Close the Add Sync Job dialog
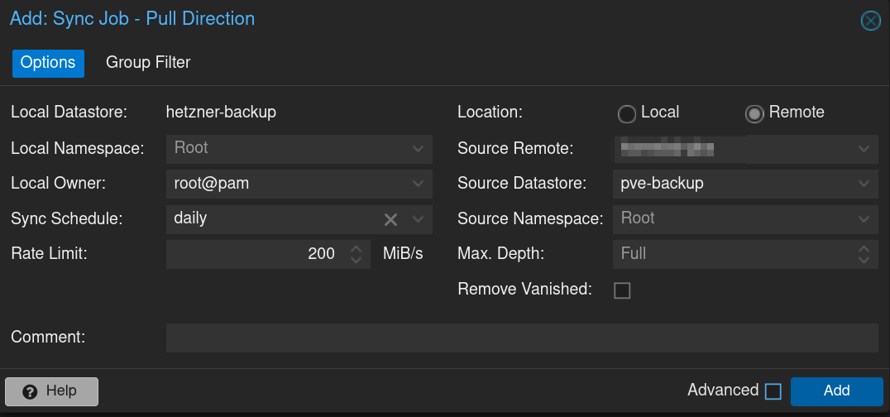Screen dimensions: 890x417 pos(870,21)
